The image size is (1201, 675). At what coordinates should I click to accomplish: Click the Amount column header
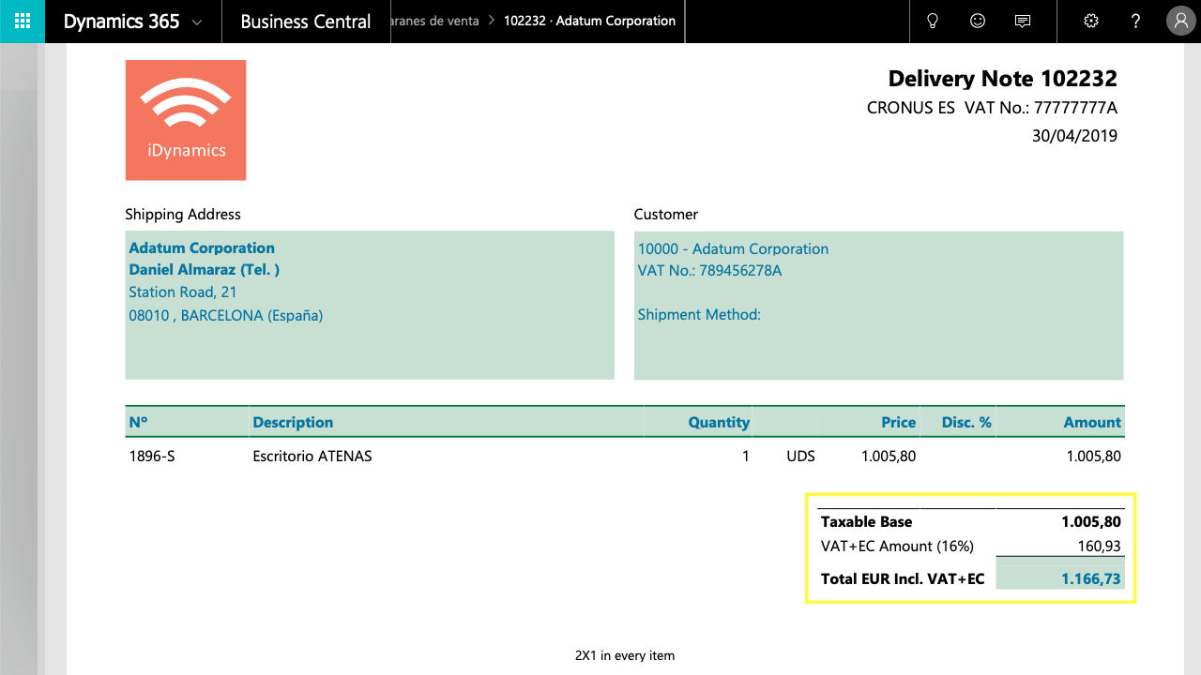pyautogui.click(x=1091, y=422)
